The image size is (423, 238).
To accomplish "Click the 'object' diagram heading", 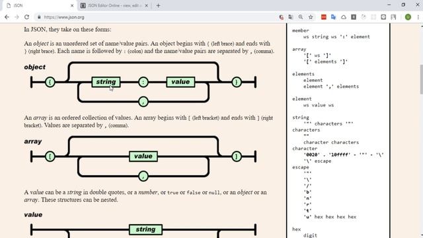I will point(35,67).
